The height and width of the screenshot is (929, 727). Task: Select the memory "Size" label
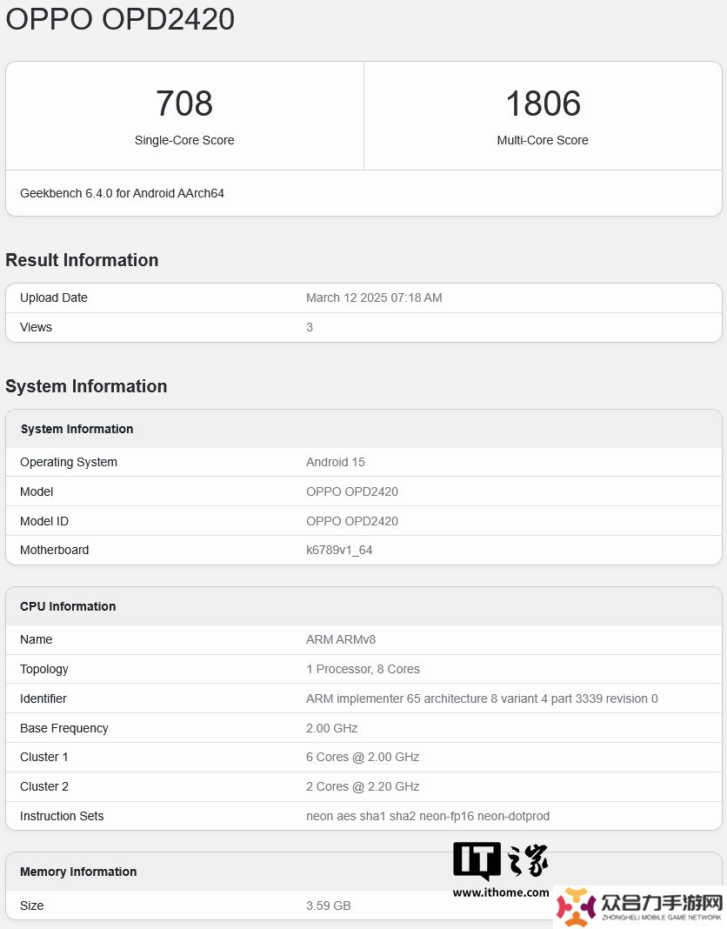pos(32,906)
